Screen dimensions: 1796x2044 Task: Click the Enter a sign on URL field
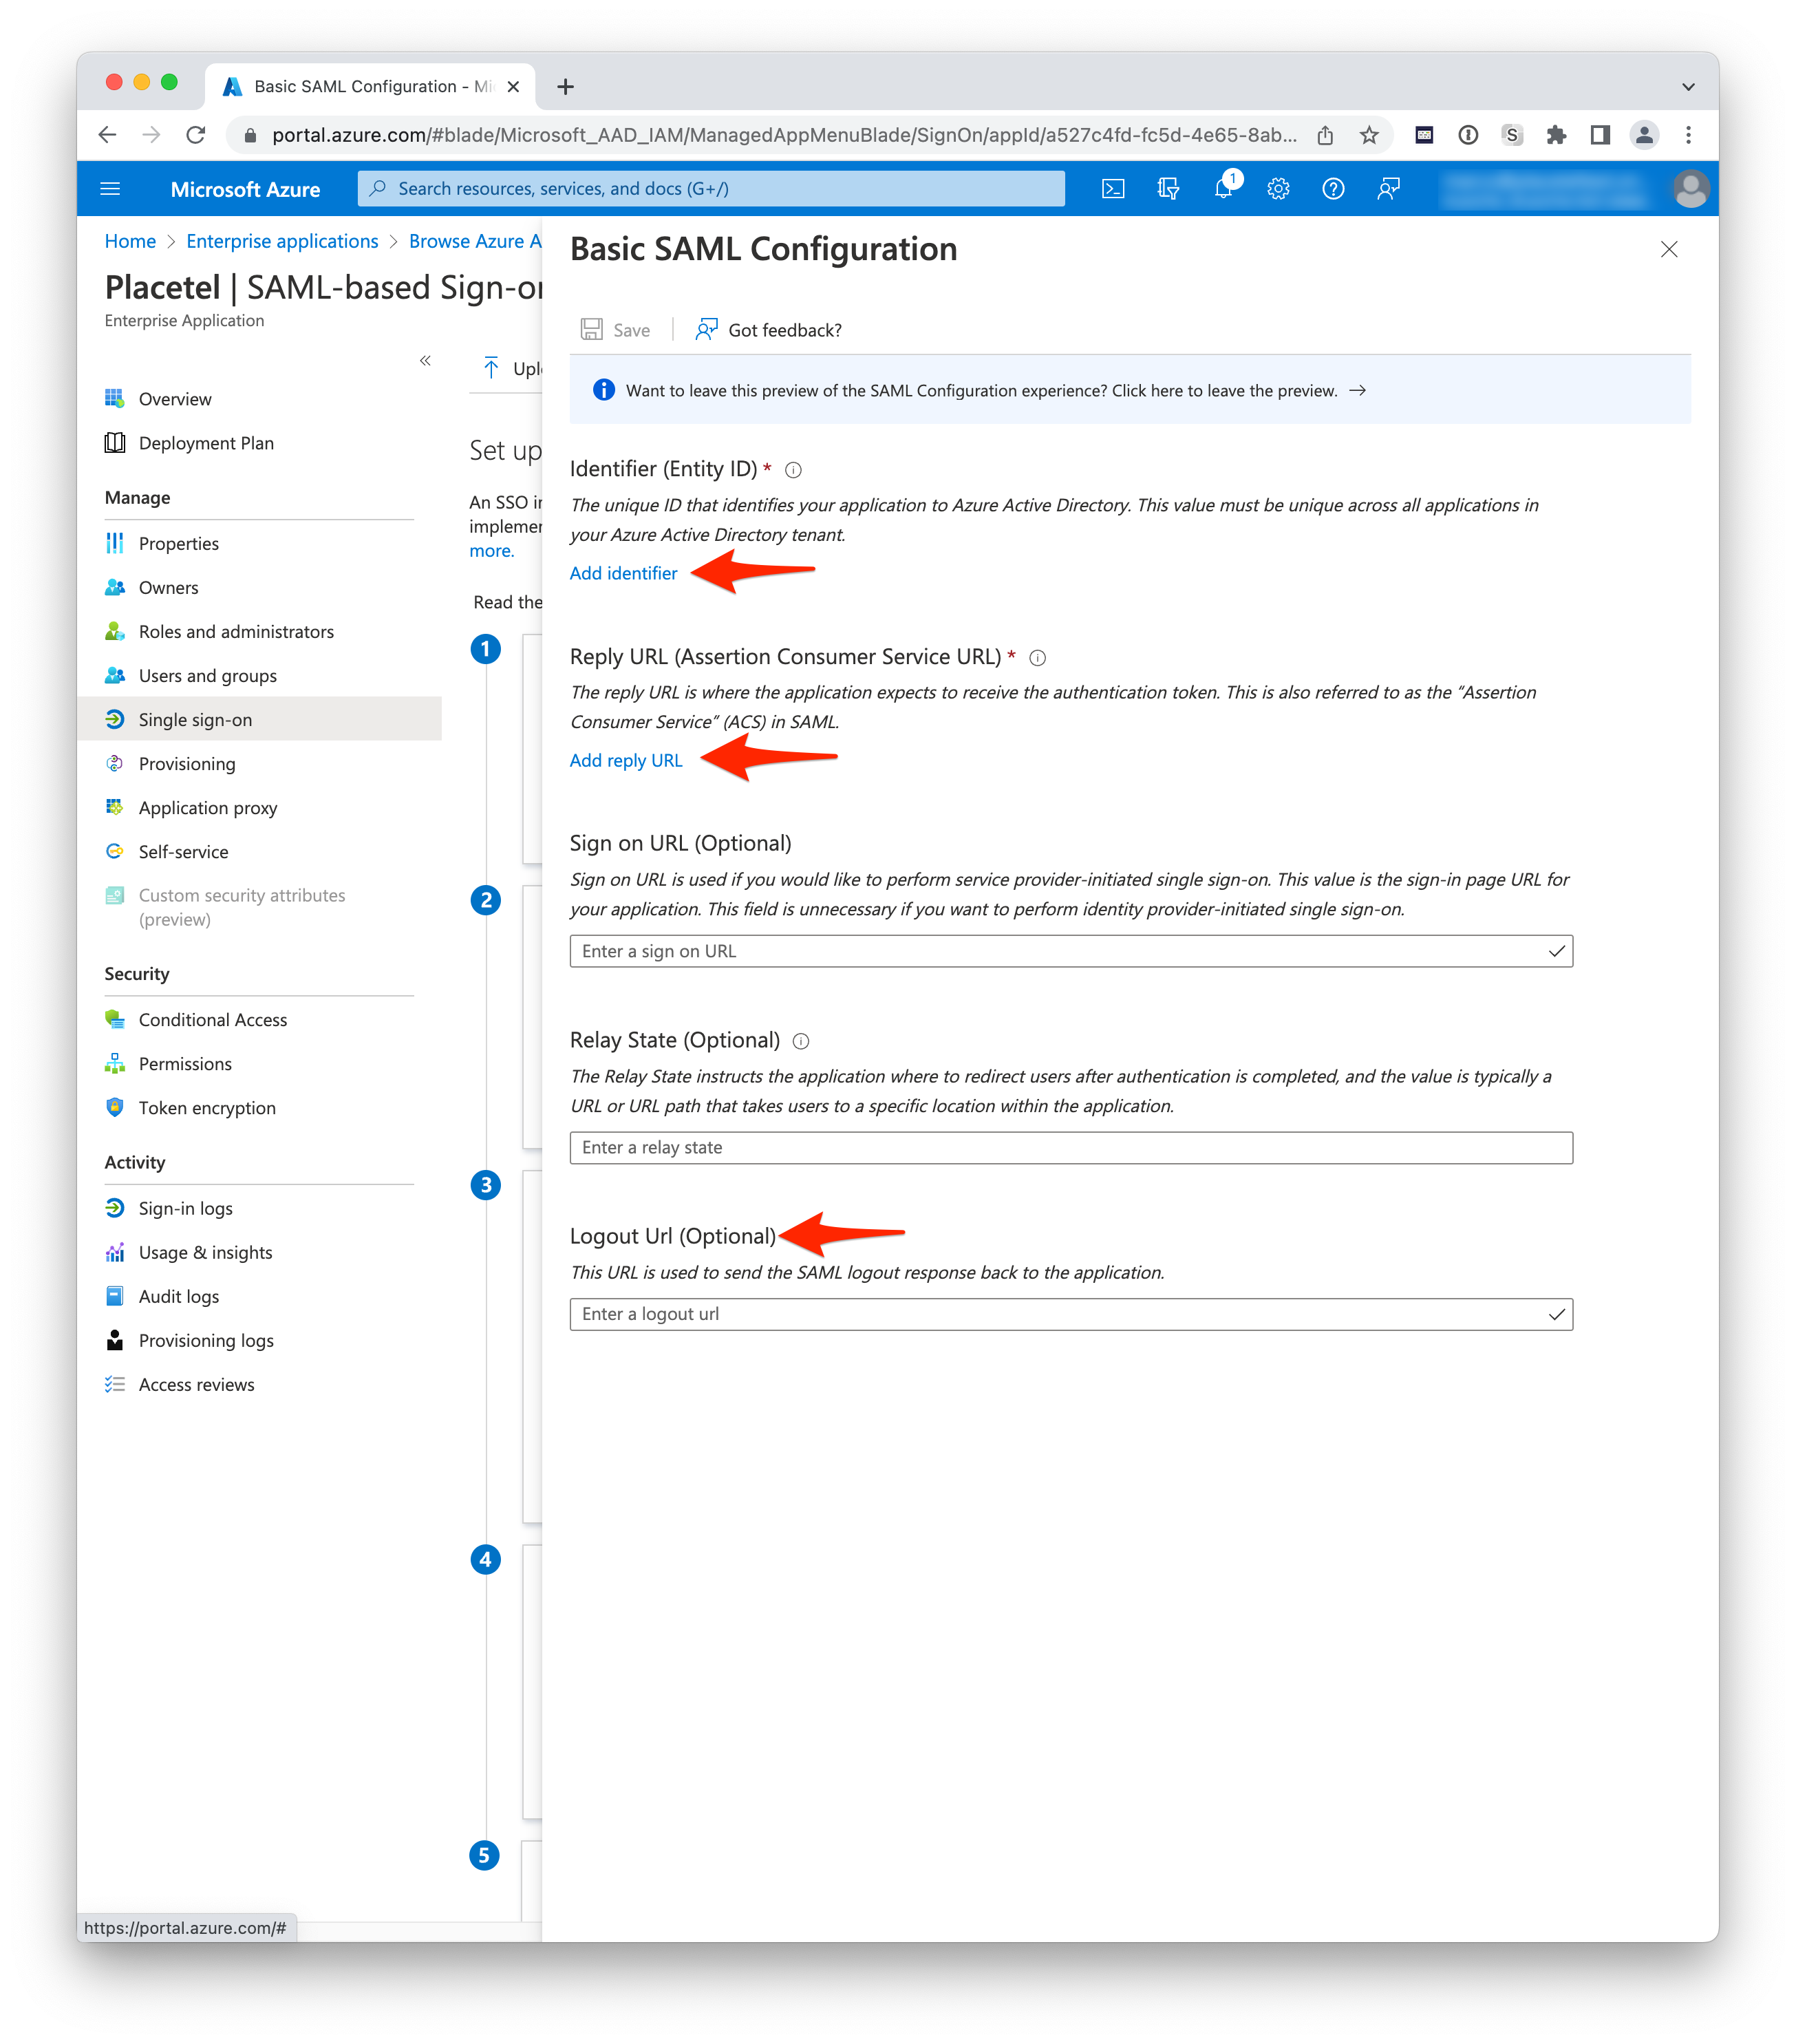pyautogui.click(x=1060, y=951)
